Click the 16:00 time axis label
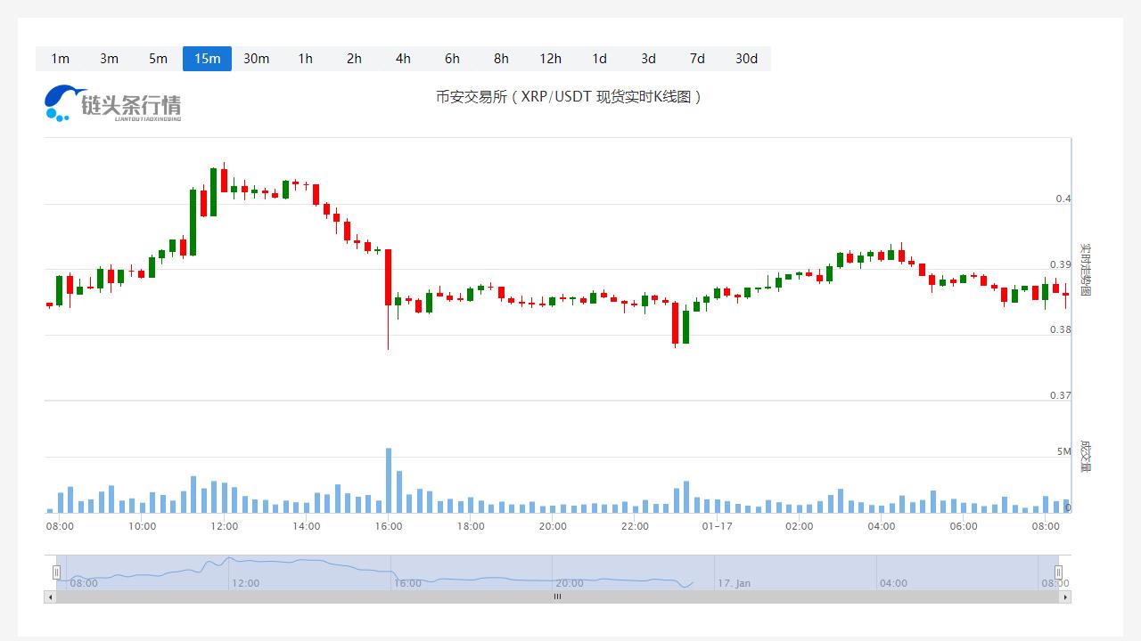Image resolution: width=1141 pixels, height=641 pixels. pos(389,526)
